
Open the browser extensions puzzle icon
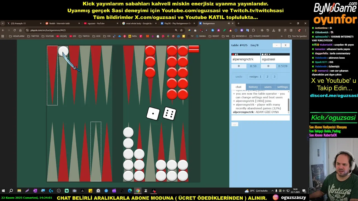[x=253, y=30]
